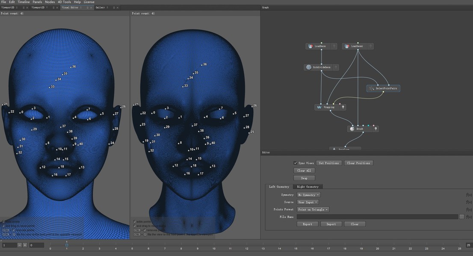Open the Symmetry dropdown
The height and width of the screenshot is (256, 473).
coord(308,195)
